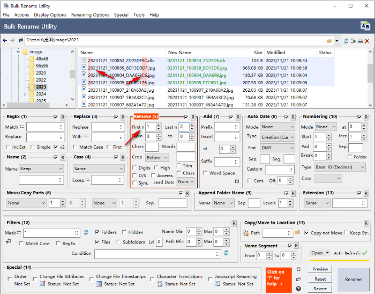Click the folder tree vertical scrollbar
The image size is (375, 294).
coord(72,76)
